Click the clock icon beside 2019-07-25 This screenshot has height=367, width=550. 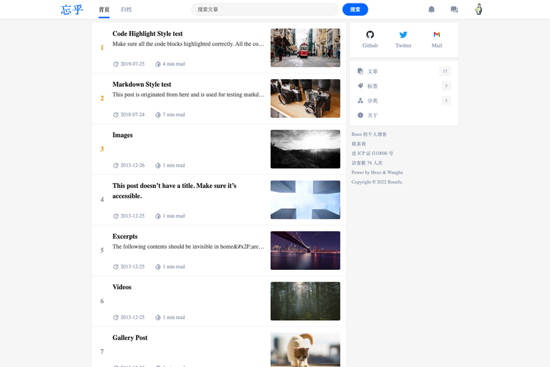click(x=115, y=64)
